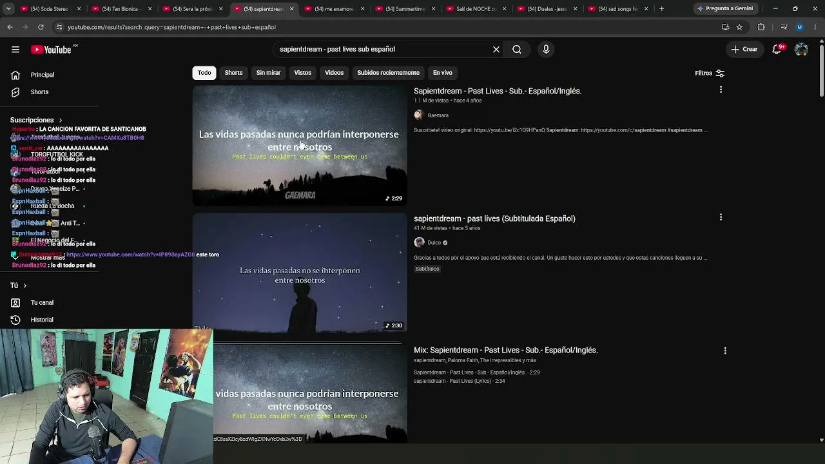Image resolution: width=825 pixels, height=464 pixels.
Task: Open the Chrome three-dot menu
Action: (x=816, y=27)
